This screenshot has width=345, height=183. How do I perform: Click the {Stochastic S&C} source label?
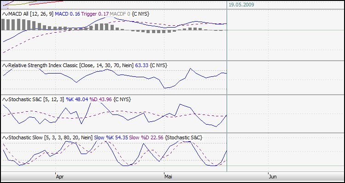point(183,138)
